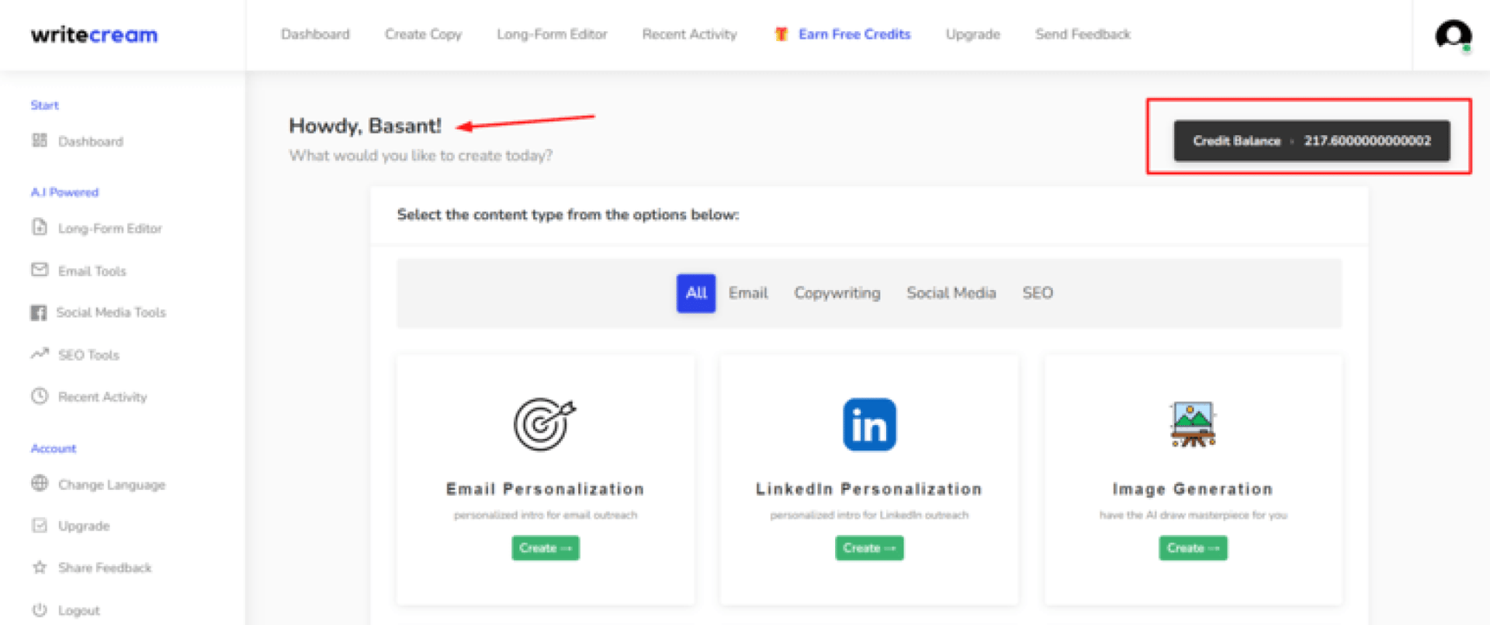Click the Image Generation easel icon

[x=1193, y=424]
